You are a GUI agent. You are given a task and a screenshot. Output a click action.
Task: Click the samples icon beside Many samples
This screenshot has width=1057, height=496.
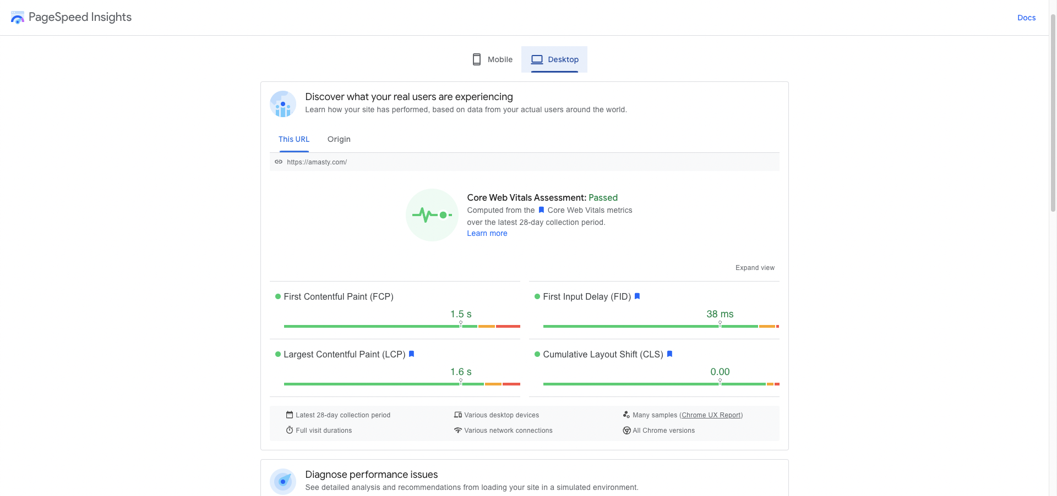click(x=626, y=415)
